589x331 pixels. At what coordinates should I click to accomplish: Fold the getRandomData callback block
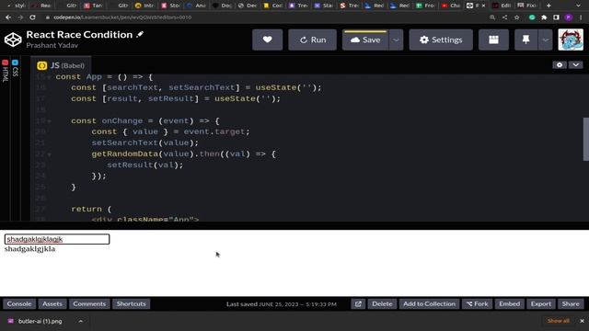tap(49, 154)
